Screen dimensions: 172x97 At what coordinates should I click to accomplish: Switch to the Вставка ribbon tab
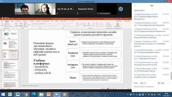(x=12, y=21)
